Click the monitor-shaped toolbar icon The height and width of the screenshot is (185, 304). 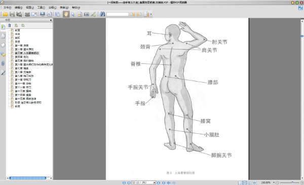[x=43, y=14]
